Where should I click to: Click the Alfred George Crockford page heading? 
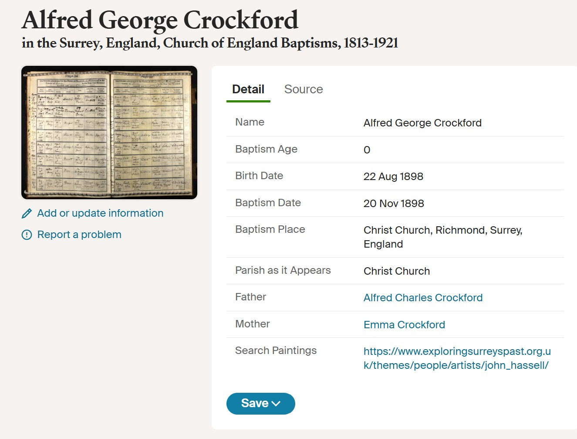(x=160, y=20)
